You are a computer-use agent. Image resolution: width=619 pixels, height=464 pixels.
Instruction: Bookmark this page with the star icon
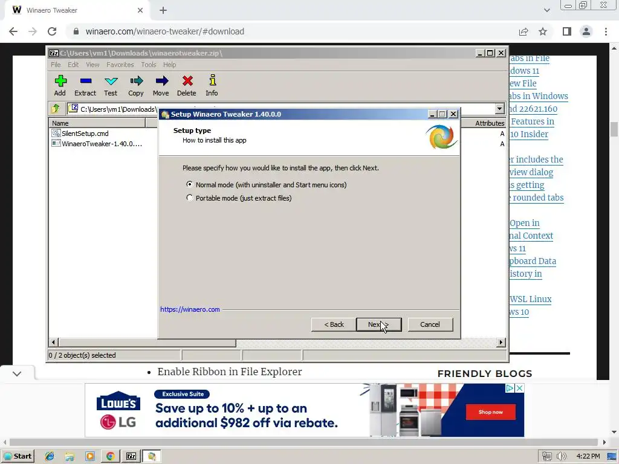[543, 31]
